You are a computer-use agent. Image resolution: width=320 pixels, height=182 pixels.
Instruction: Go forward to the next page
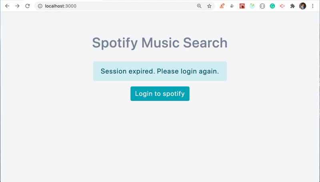tap(17, 6)
